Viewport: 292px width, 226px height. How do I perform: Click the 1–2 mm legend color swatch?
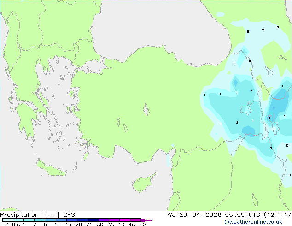click(x=29, y=220)
